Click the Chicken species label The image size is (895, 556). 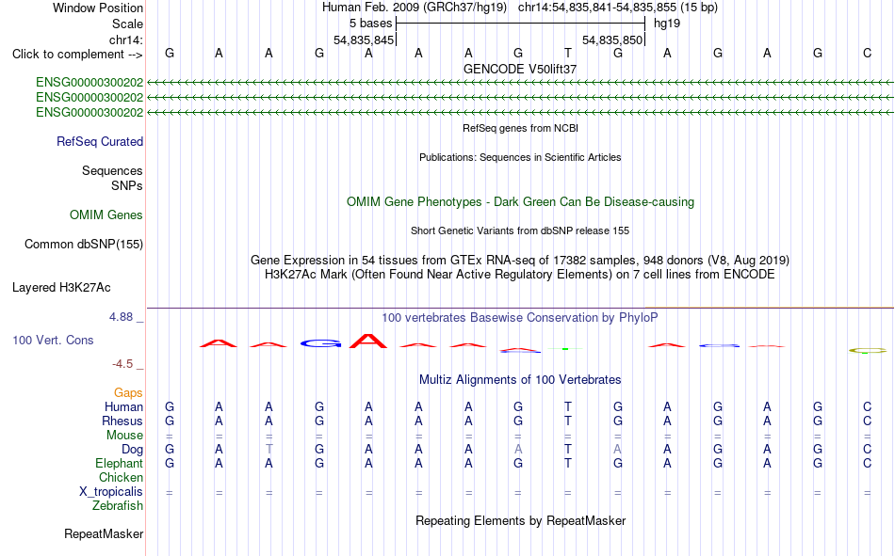(121, 478)
